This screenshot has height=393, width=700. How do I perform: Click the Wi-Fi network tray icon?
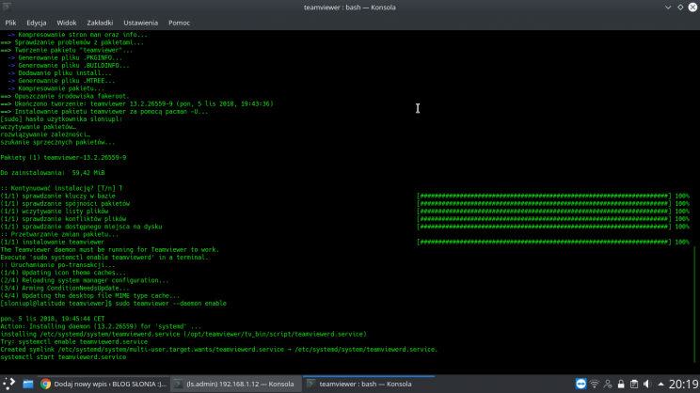click(594, 385)
